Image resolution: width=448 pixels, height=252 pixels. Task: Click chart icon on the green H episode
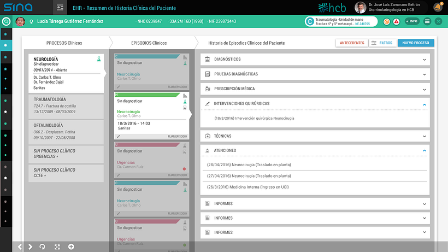(185, 96)
